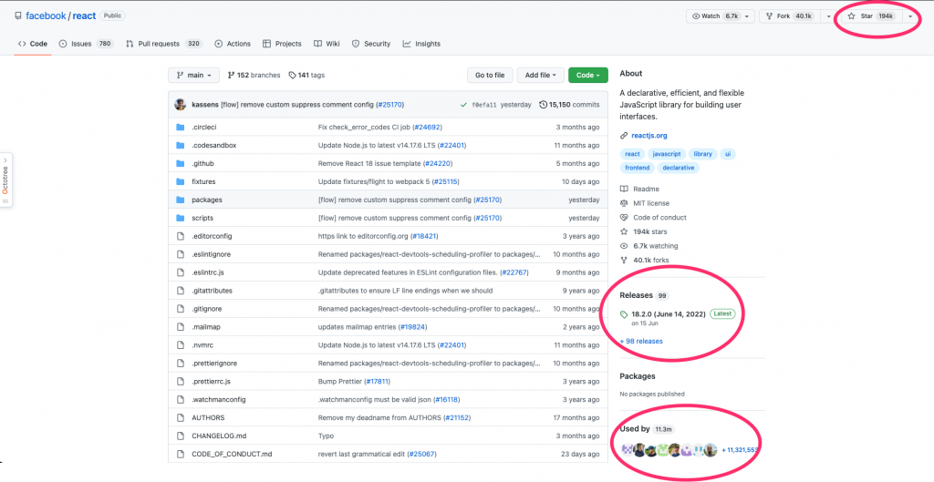The height and width of the screenshot is (482, 934).
Task: Open the Fork options dropdown arrow
Action: coord(828,16)
